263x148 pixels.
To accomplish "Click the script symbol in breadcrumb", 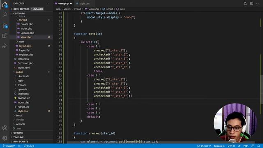I will pyautogui.click(x=109, y=9).
